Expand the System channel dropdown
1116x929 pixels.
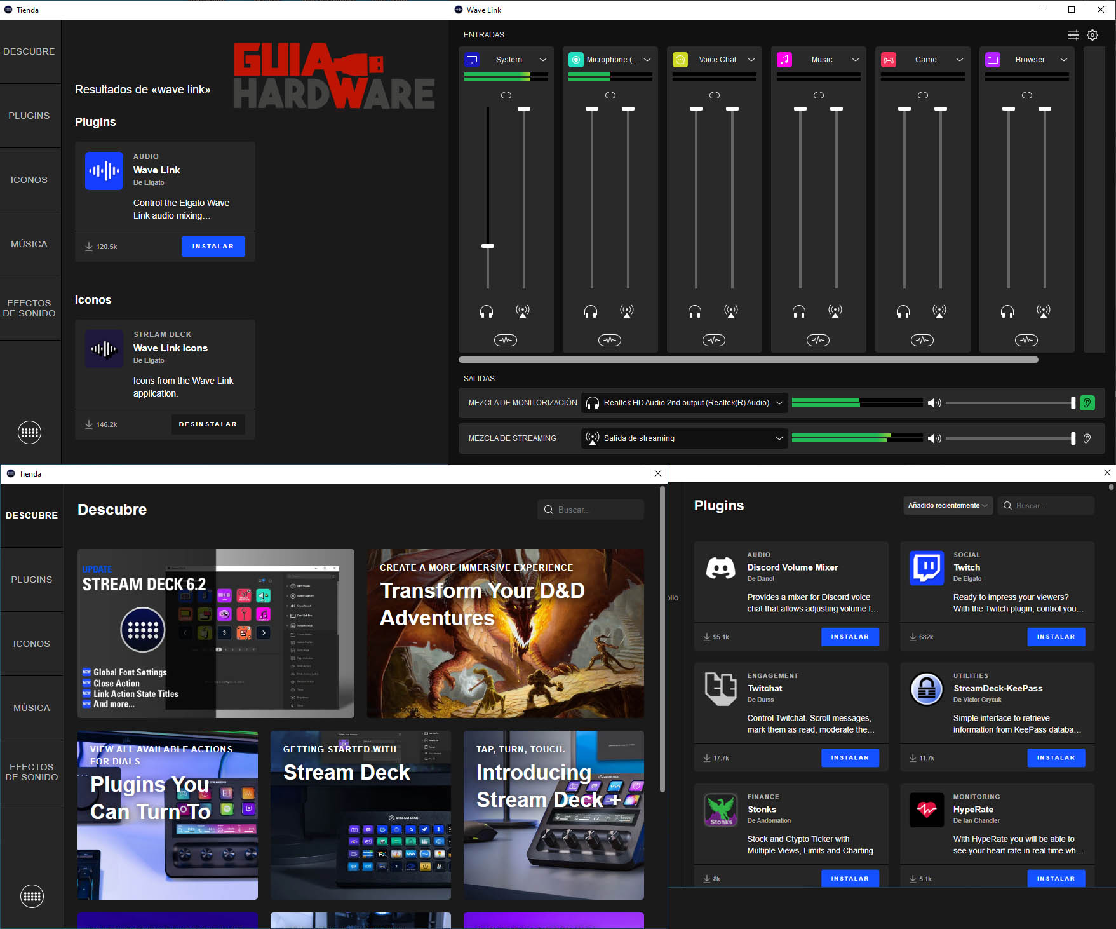tap(543, 60)
